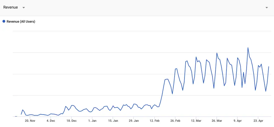Select the 18. Dec date label
The height and width of the screenshot is (127, 274).
[x=72, y=121]
